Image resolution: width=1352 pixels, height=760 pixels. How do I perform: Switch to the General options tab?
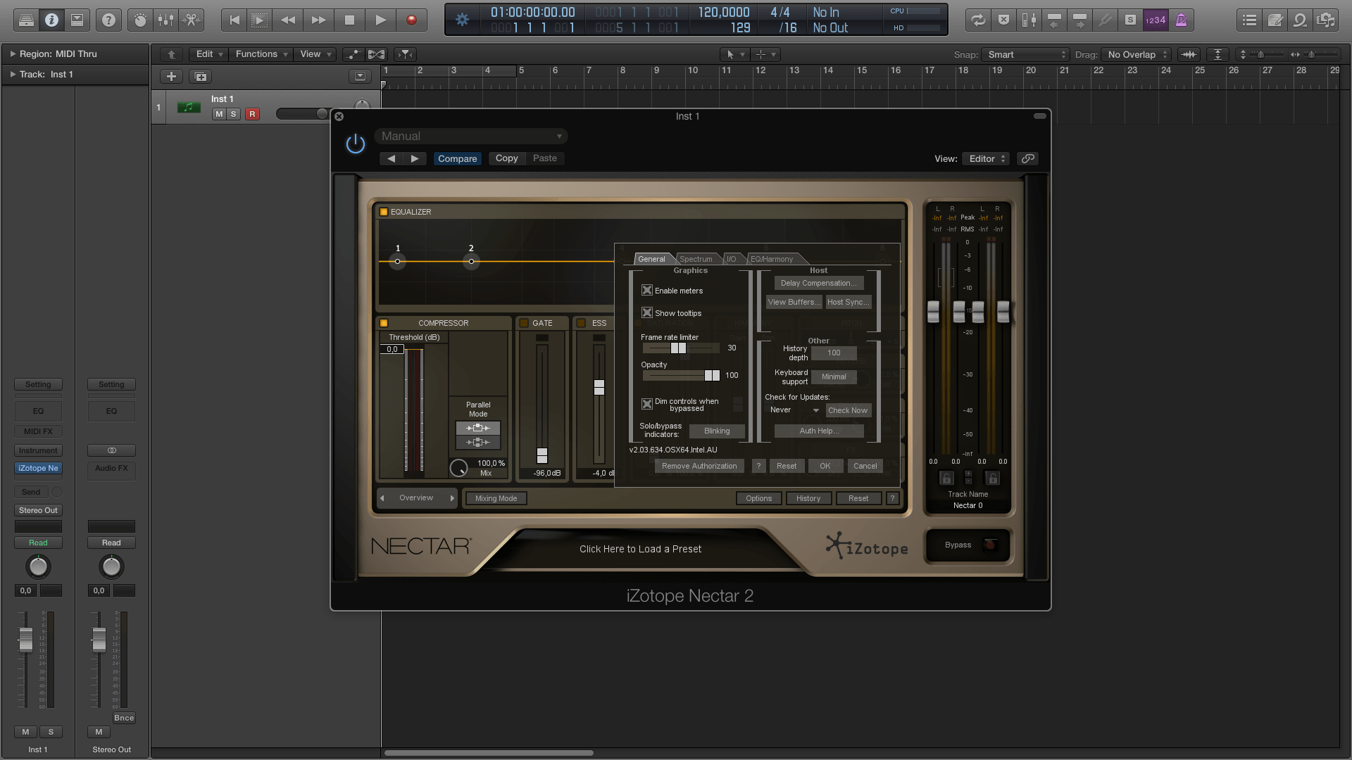(651, 259)
